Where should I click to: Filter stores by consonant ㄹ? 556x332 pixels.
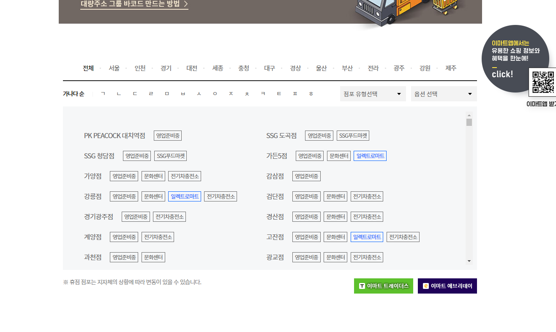click(151, 94)
